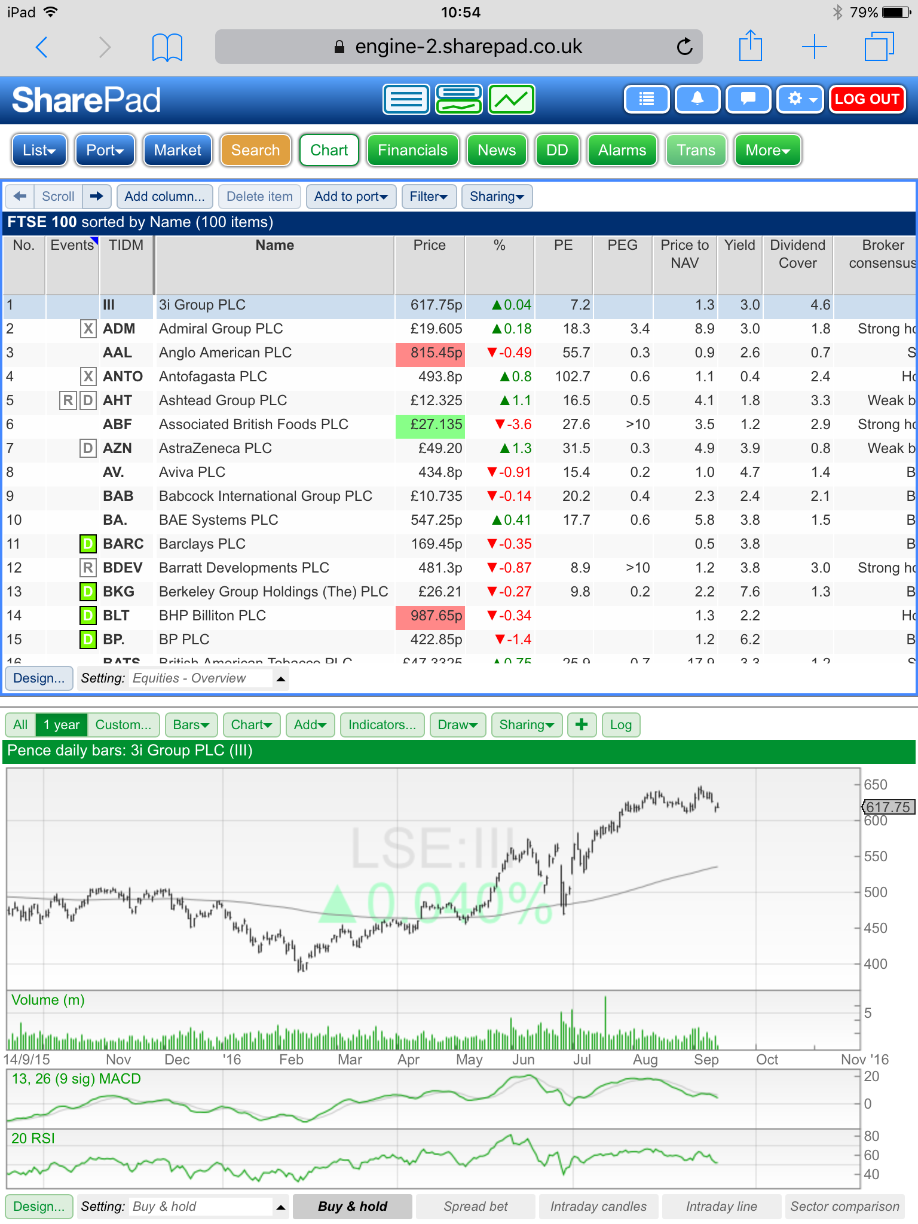Select the Buy & hold chart preset

click(x=353, y=1206)
